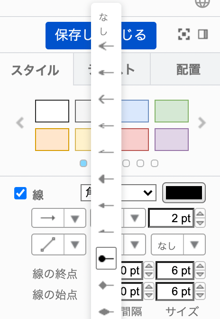Click the globe language icon
Viewport: 220px width, 319px height.
(202, 3)
